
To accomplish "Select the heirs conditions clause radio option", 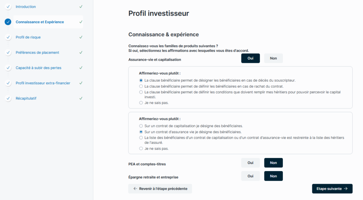I will [x=141, y=92].
